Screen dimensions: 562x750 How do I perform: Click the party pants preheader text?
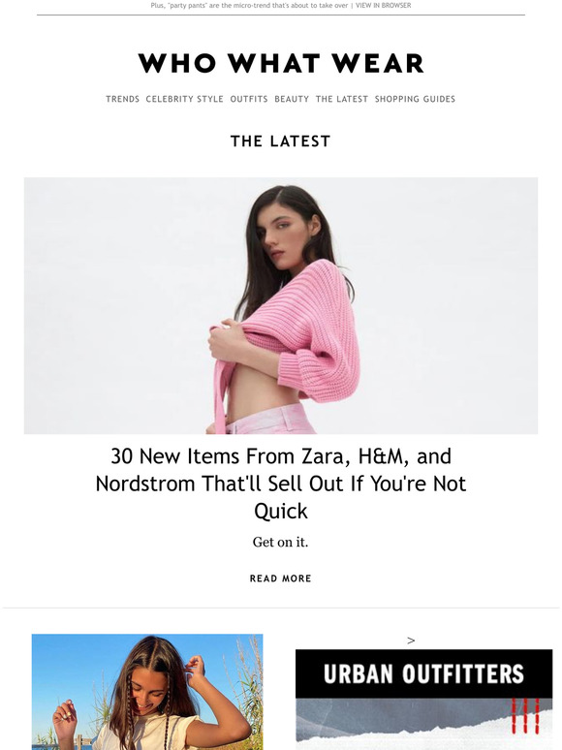coord(249,5)
